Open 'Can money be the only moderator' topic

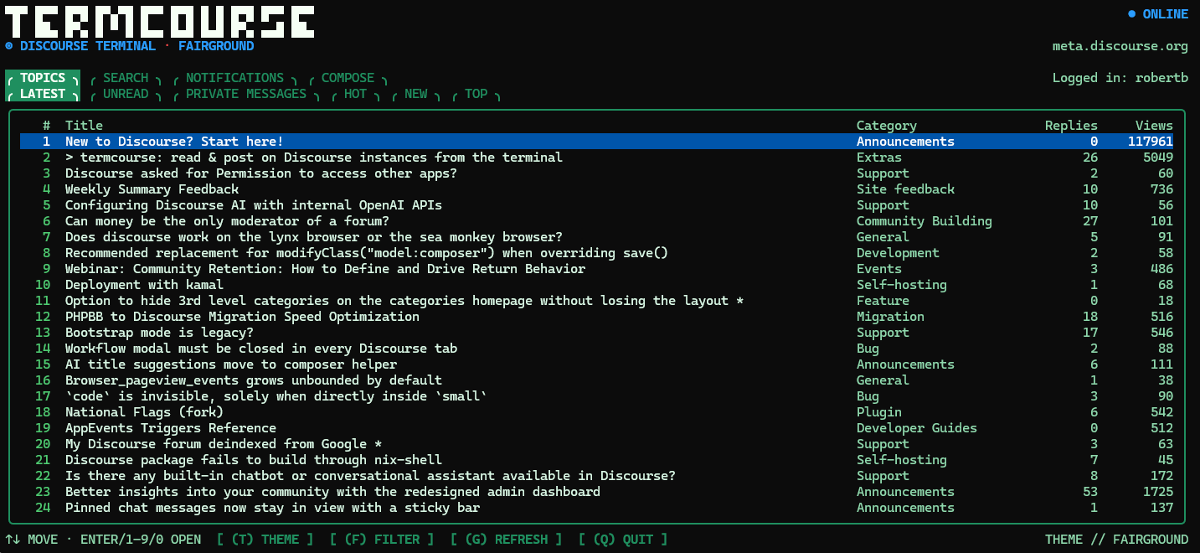pos(596,221)
